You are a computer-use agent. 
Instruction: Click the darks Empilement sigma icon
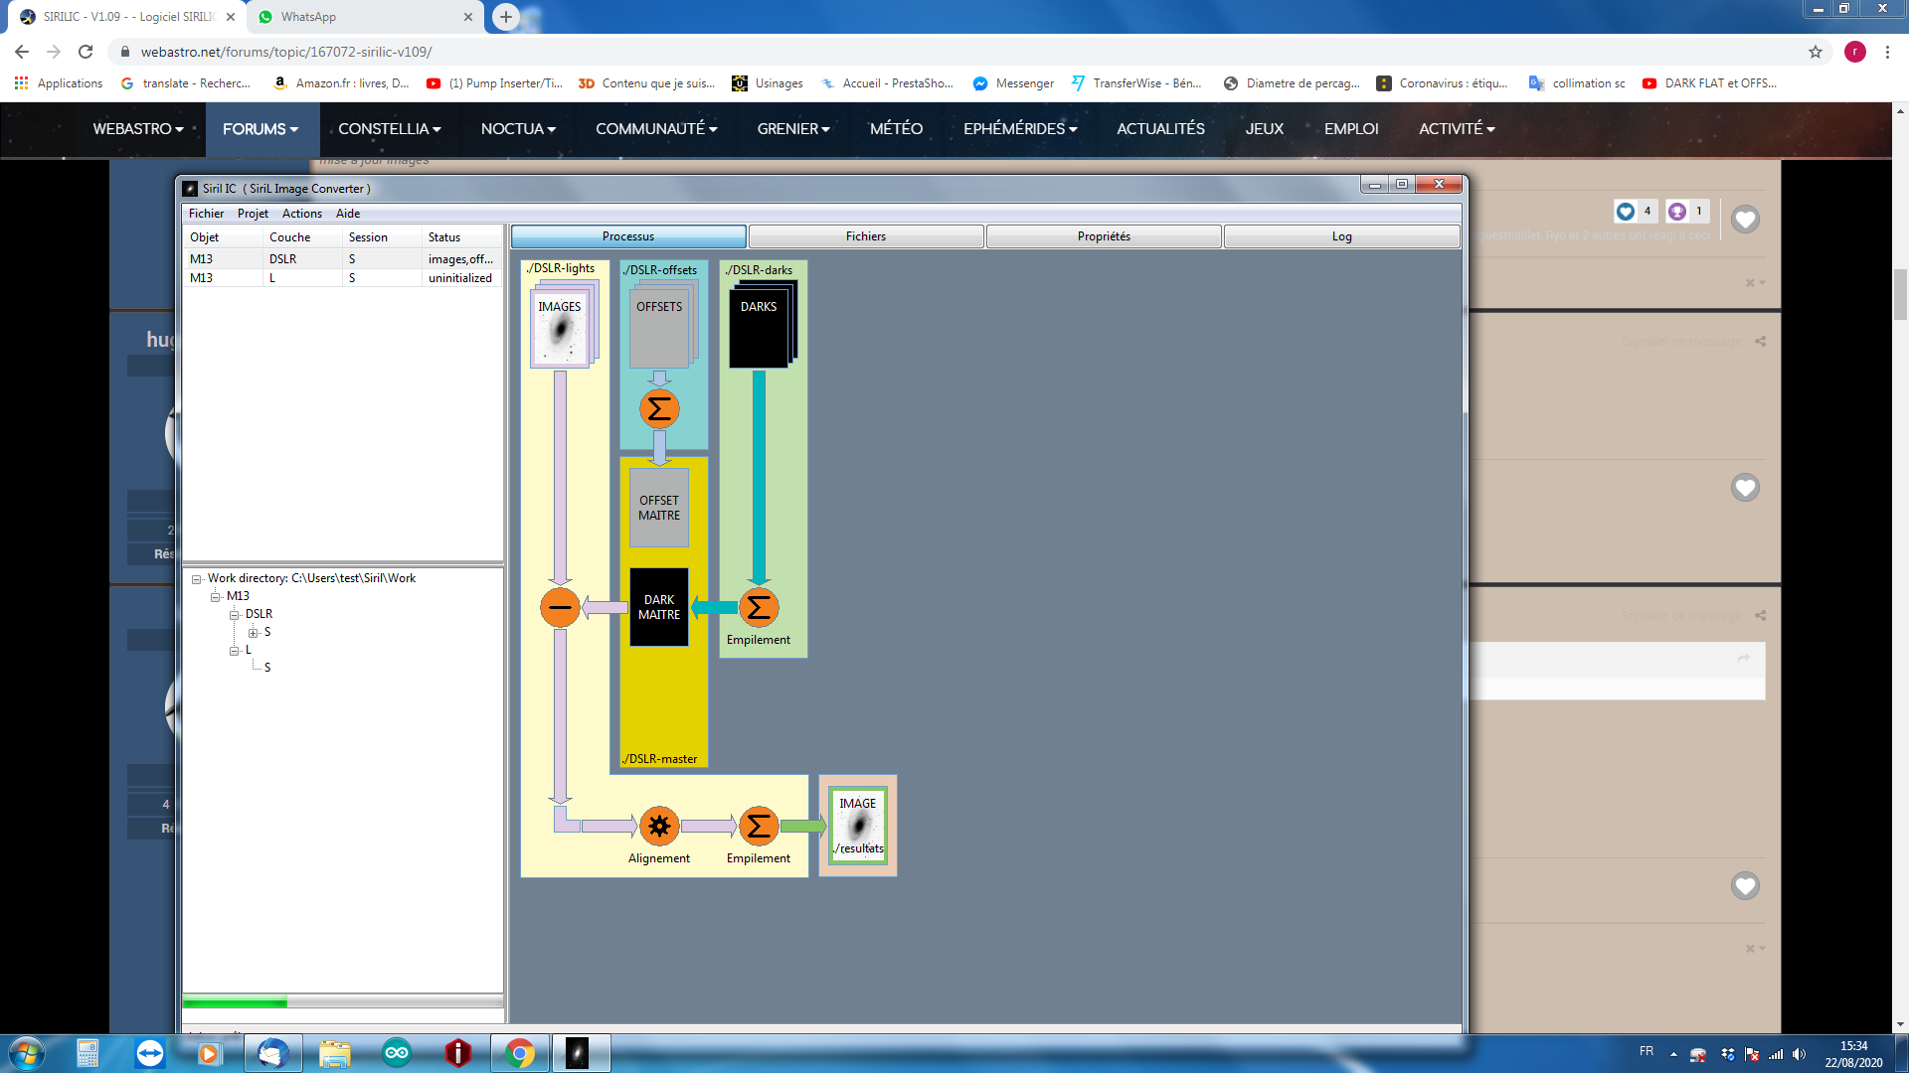[x=758, y=607]
